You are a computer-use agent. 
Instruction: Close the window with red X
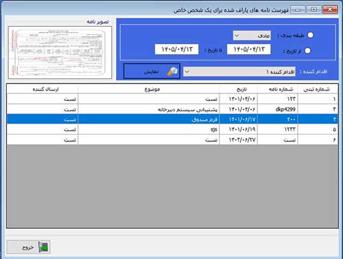pos(330,10)
